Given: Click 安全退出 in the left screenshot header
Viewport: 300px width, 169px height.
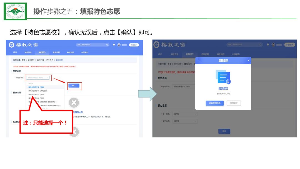Looking at the screenshot, I should [134, 45].
